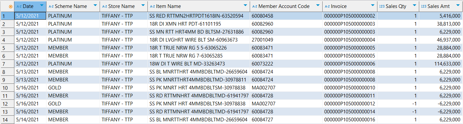This screenshot has width=463, height=124.
Task: Click item SS MN RTT HRT4MM BD BLTSM-27631886
Action: click(199, 32)
